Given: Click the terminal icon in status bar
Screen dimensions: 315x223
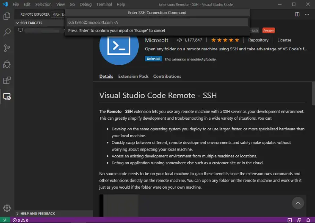Looking at the screenshot, I should (x=290, y=220).
